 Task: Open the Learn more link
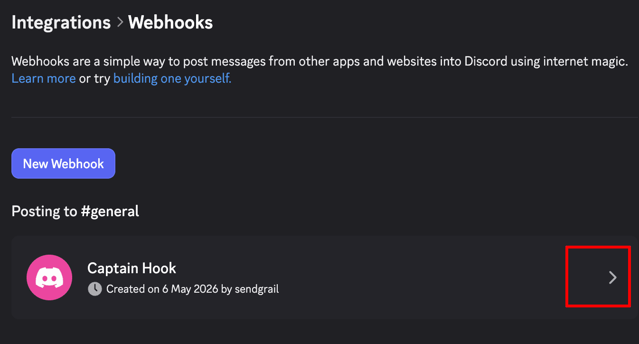tap(44, 78)
